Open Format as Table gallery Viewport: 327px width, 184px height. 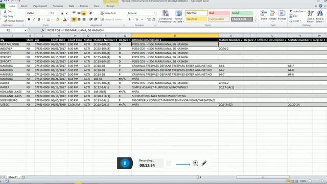pyautogui.click(x=178, y=16)
